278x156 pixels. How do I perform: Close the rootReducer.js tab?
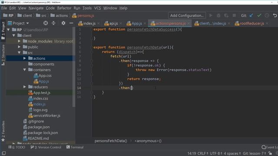coord(267,23)
